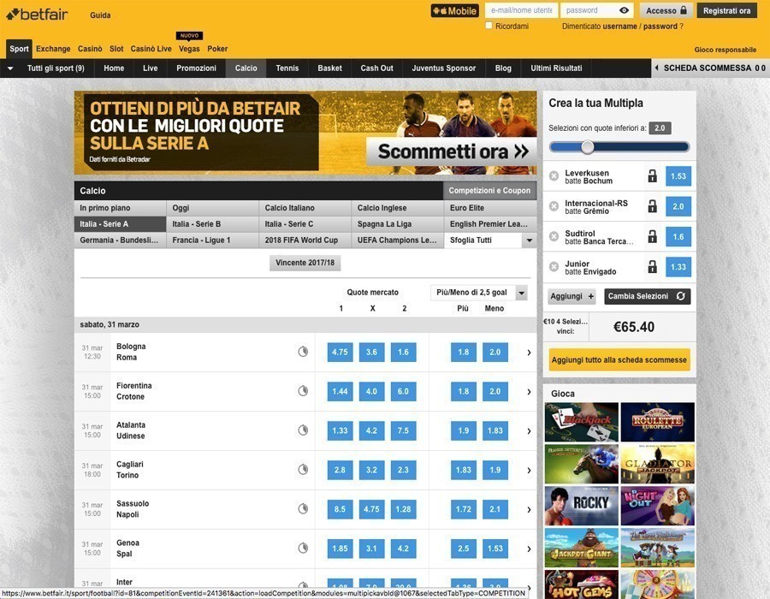This screenshot has width=770, height=599.
Task: Expand Genoa Spal markets arrow
Action: [x=529, y=549]
